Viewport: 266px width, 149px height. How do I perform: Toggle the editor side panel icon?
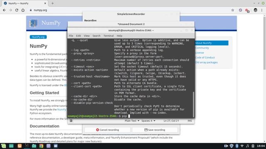coord(71,121)
